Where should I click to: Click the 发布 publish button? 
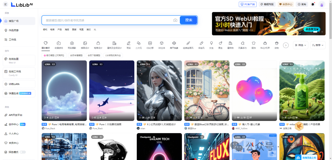tap(302, 4)
